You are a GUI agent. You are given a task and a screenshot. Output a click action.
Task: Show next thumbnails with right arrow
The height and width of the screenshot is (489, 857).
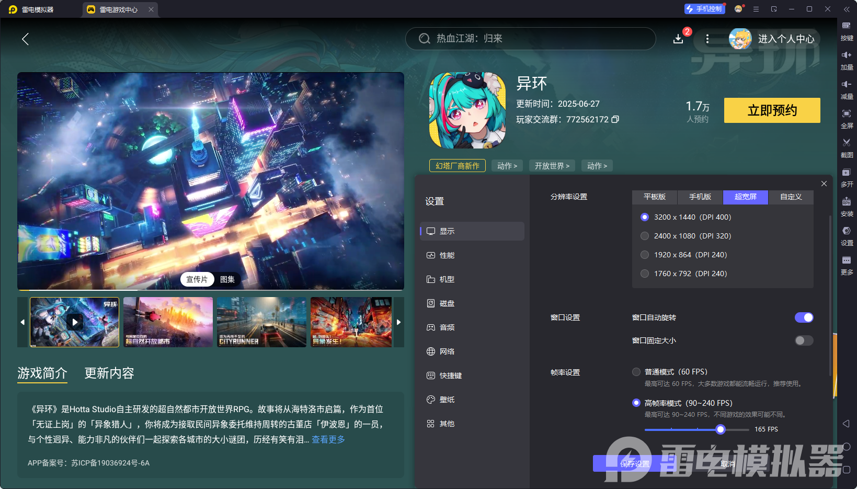[398, 322]
